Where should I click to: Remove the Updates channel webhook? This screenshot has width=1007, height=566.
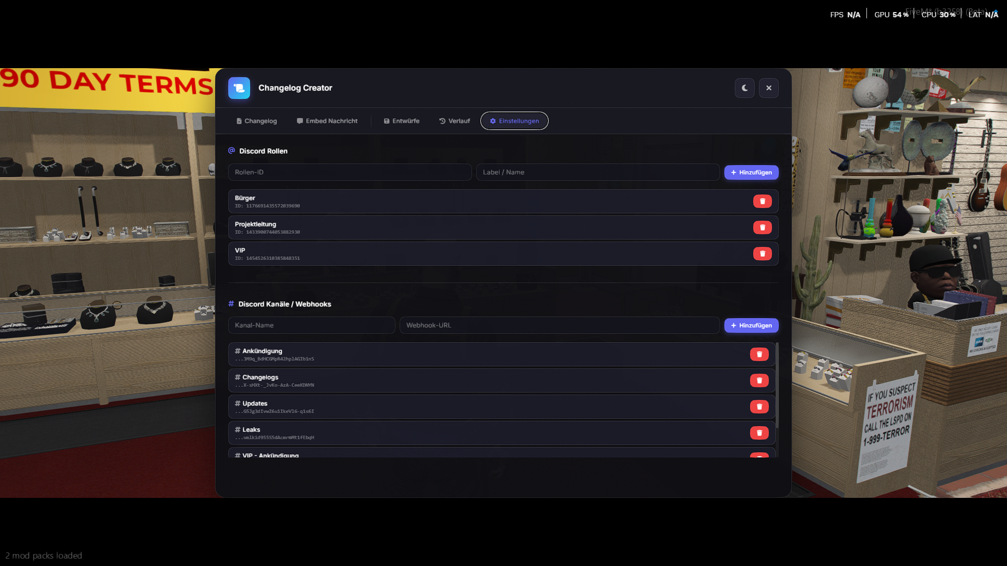759,407
